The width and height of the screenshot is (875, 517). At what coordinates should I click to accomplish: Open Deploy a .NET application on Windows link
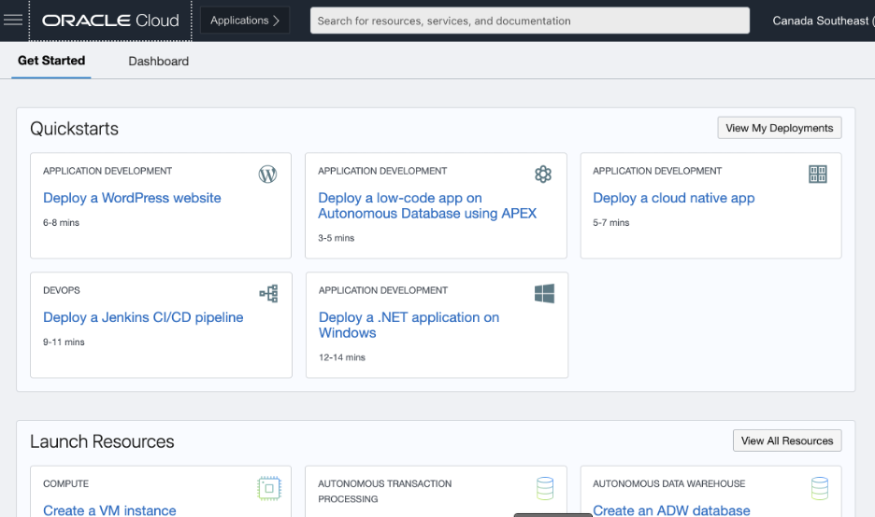point(409,325)
